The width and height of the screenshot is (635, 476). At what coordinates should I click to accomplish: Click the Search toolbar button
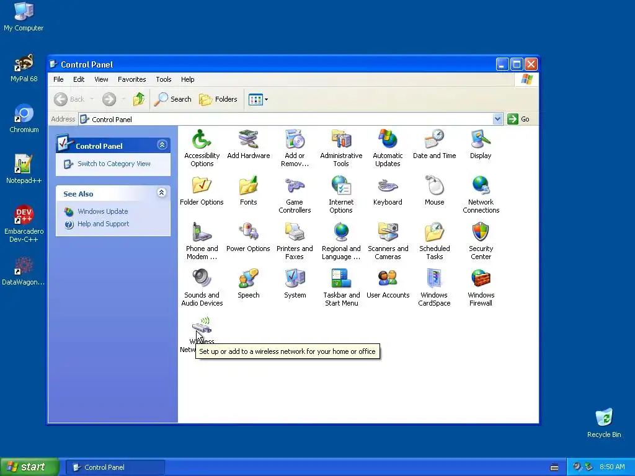[173, 99]
